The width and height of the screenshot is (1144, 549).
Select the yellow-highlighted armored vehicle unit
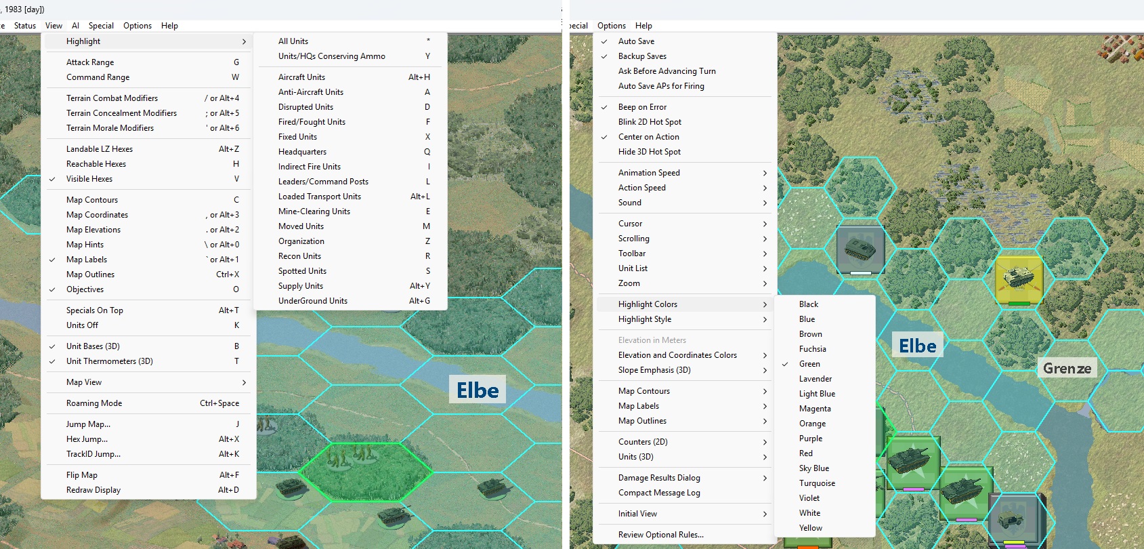pos(1019,279)
